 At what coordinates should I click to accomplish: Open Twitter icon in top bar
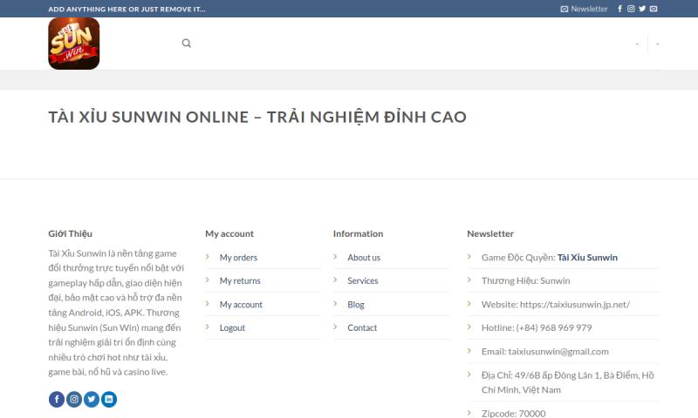point(642,9)
